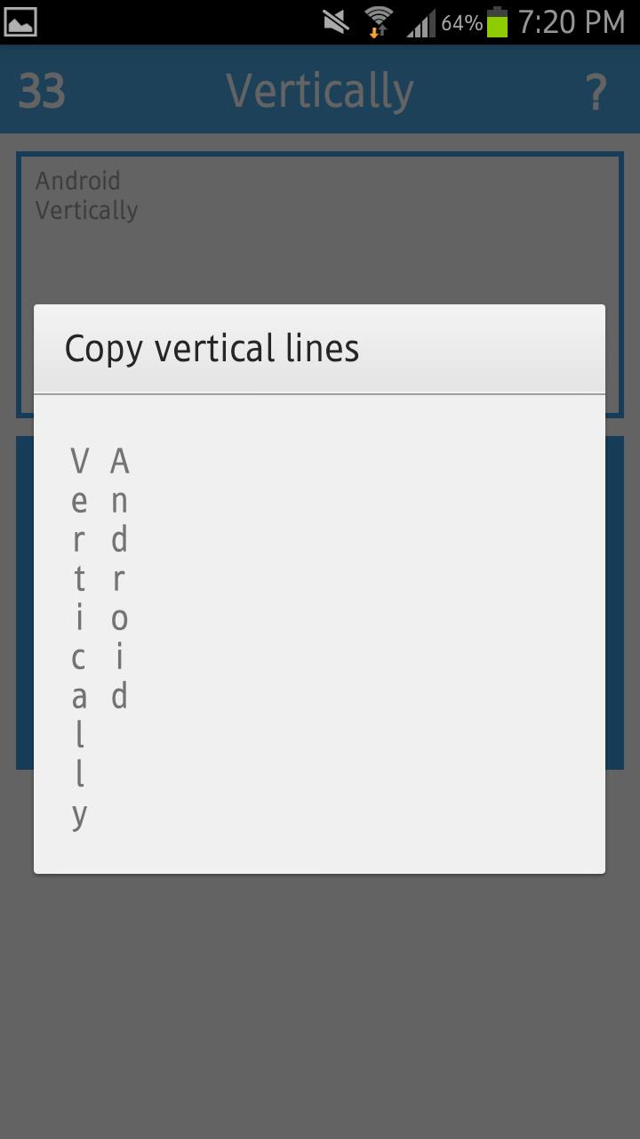Screen dimensions: 640x1139
Task: Tap the Copy vertical lines dialog title
Action: point(212,348)
